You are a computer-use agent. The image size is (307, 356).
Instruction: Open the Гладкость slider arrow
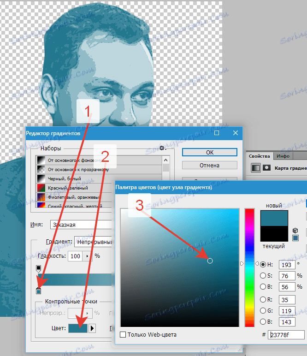[x=88, y=256]
